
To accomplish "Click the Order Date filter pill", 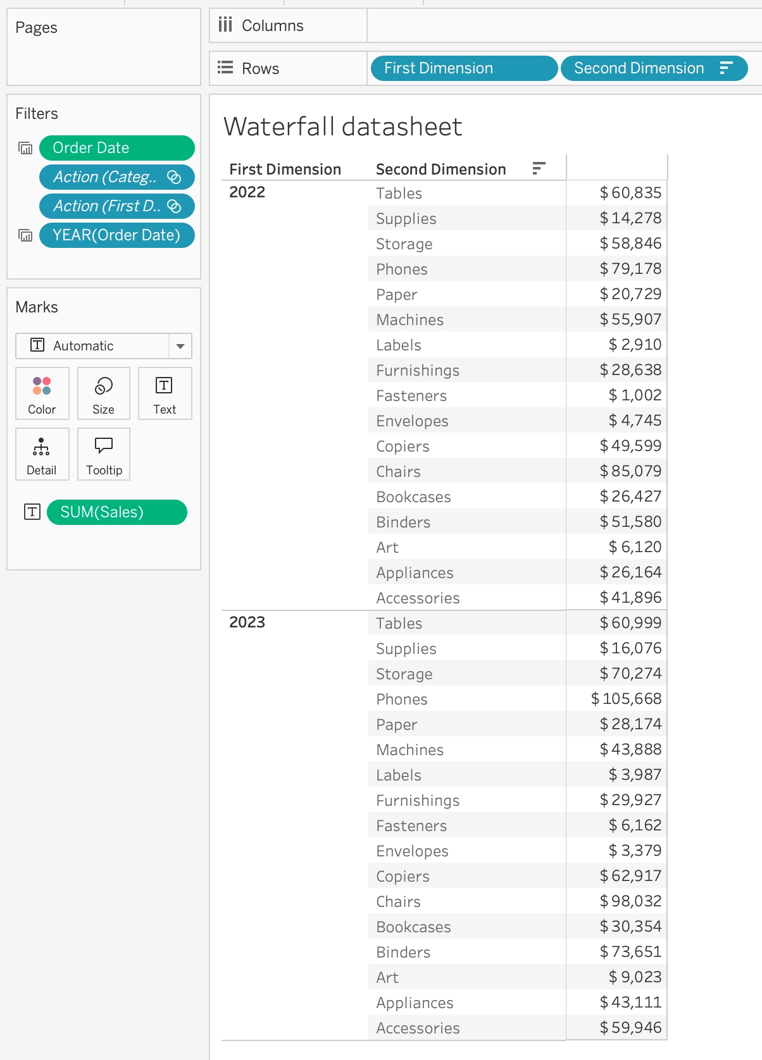I will tap(116, 148).
